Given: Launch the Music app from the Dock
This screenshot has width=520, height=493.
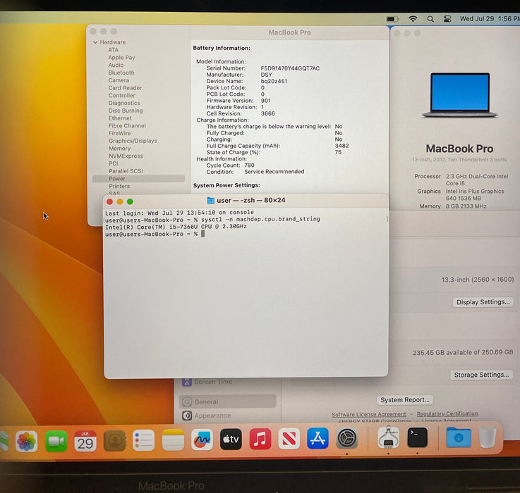Looking at the screenshot, I should tap(260, 439).
